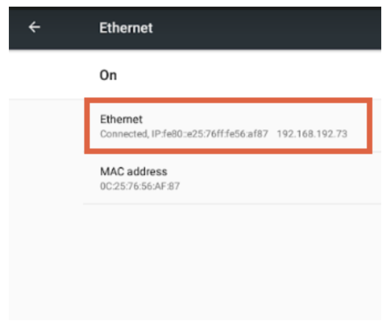Toggle the Ethernet On setting
The height and width of the screenshot is (328, 389).
[233, 75]
